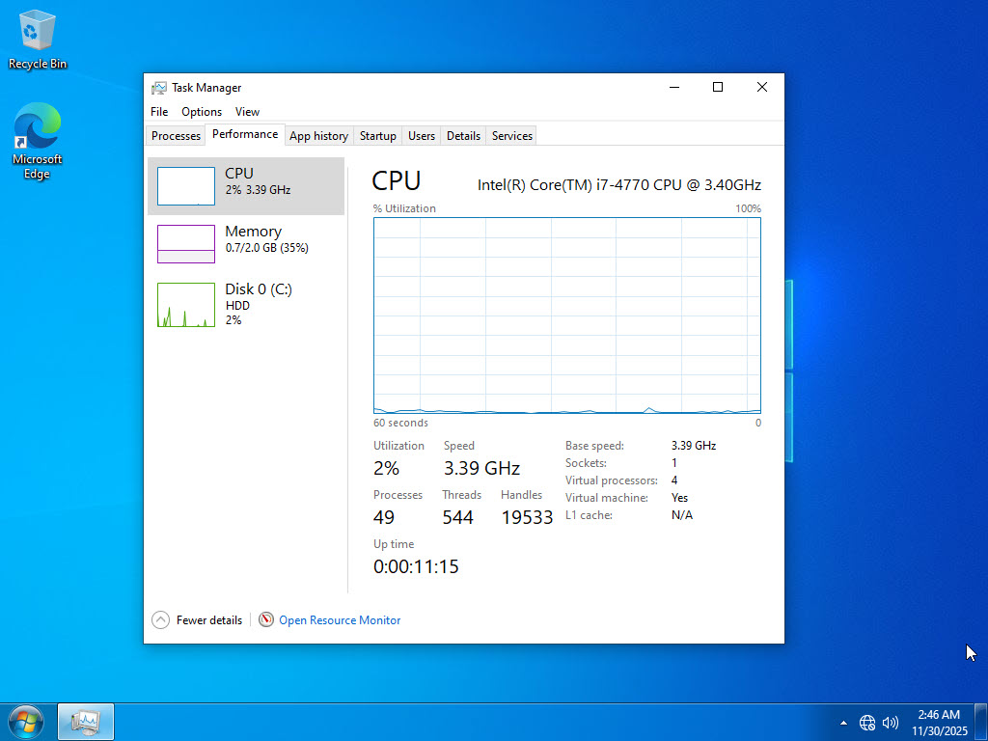
Task: Click the Windows Start button
Action: [26, 722]
